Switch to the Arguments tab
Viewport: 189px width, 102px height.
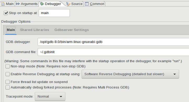pos(27,4)
